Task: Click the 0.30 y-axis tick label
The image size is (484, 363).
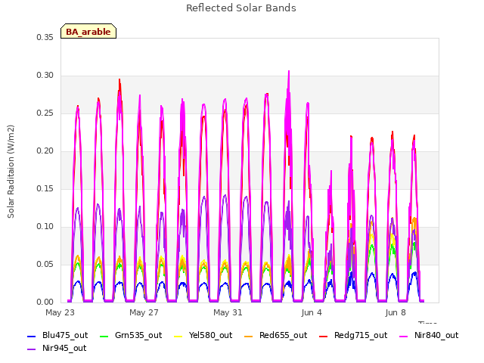Action: coord(45,76)
